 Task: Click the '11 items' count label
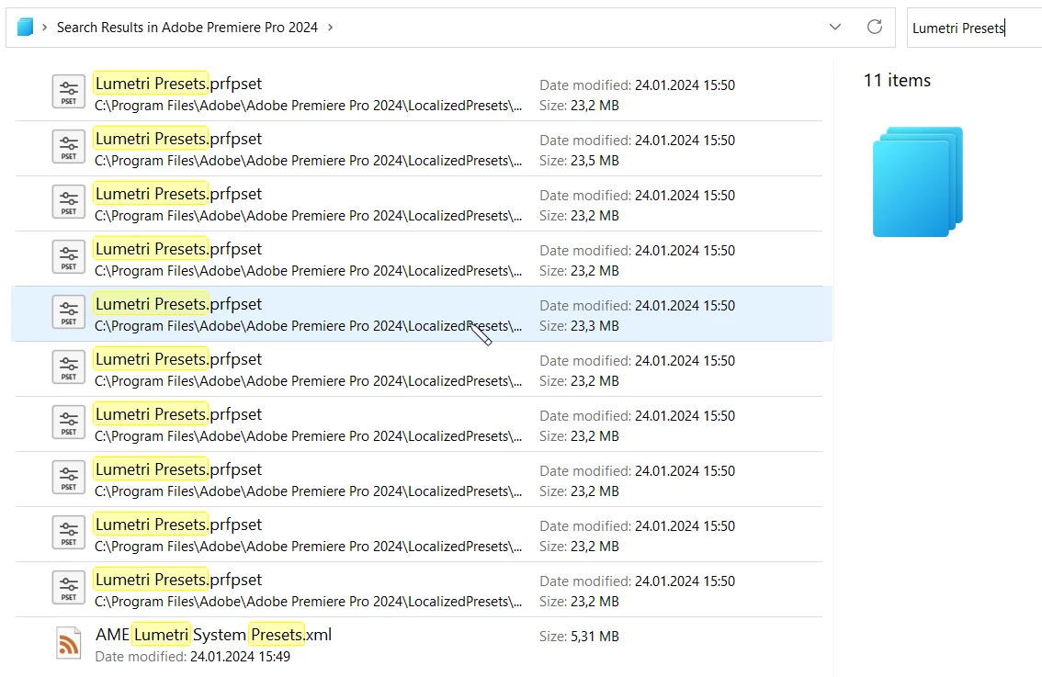(x=897, y=81)
